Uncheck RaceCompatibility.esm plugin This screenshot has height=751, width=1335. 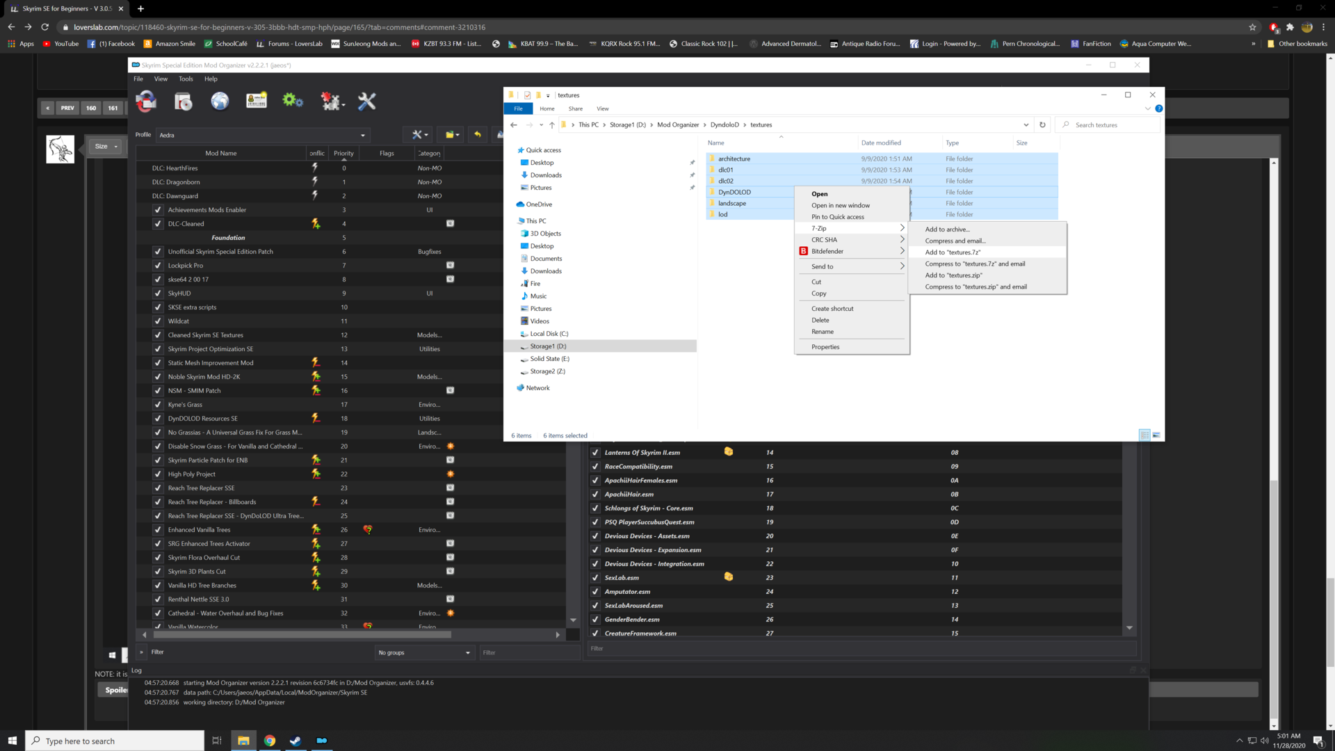tap(595, 467)
